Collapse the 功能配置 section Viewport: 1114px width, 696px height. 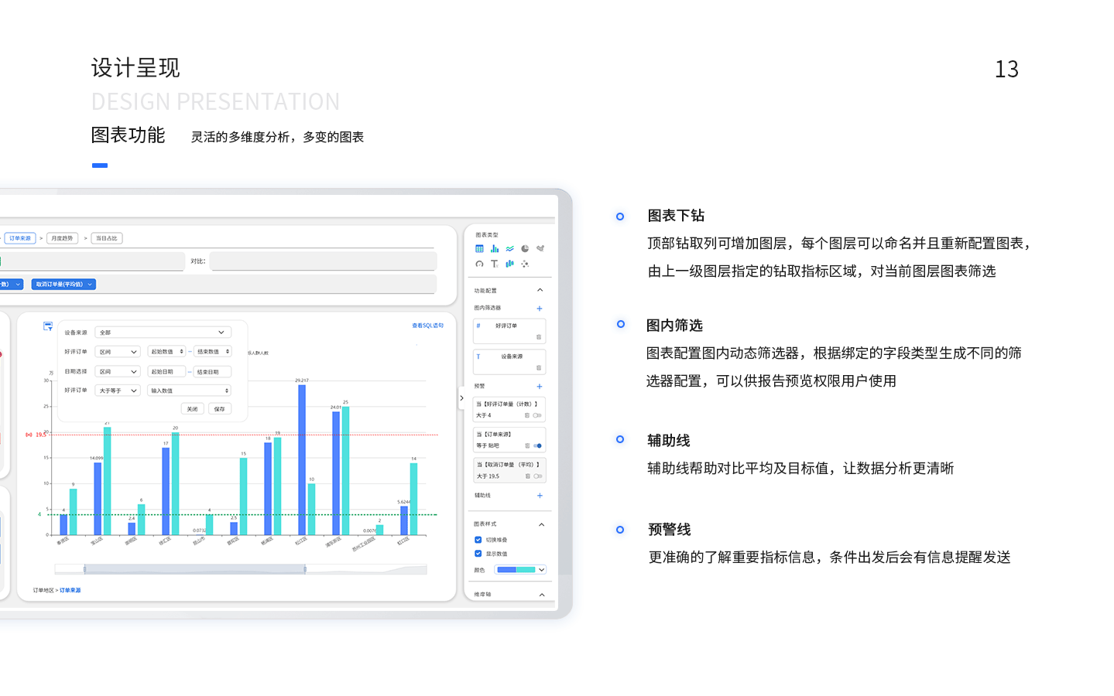tap(540, 290)
